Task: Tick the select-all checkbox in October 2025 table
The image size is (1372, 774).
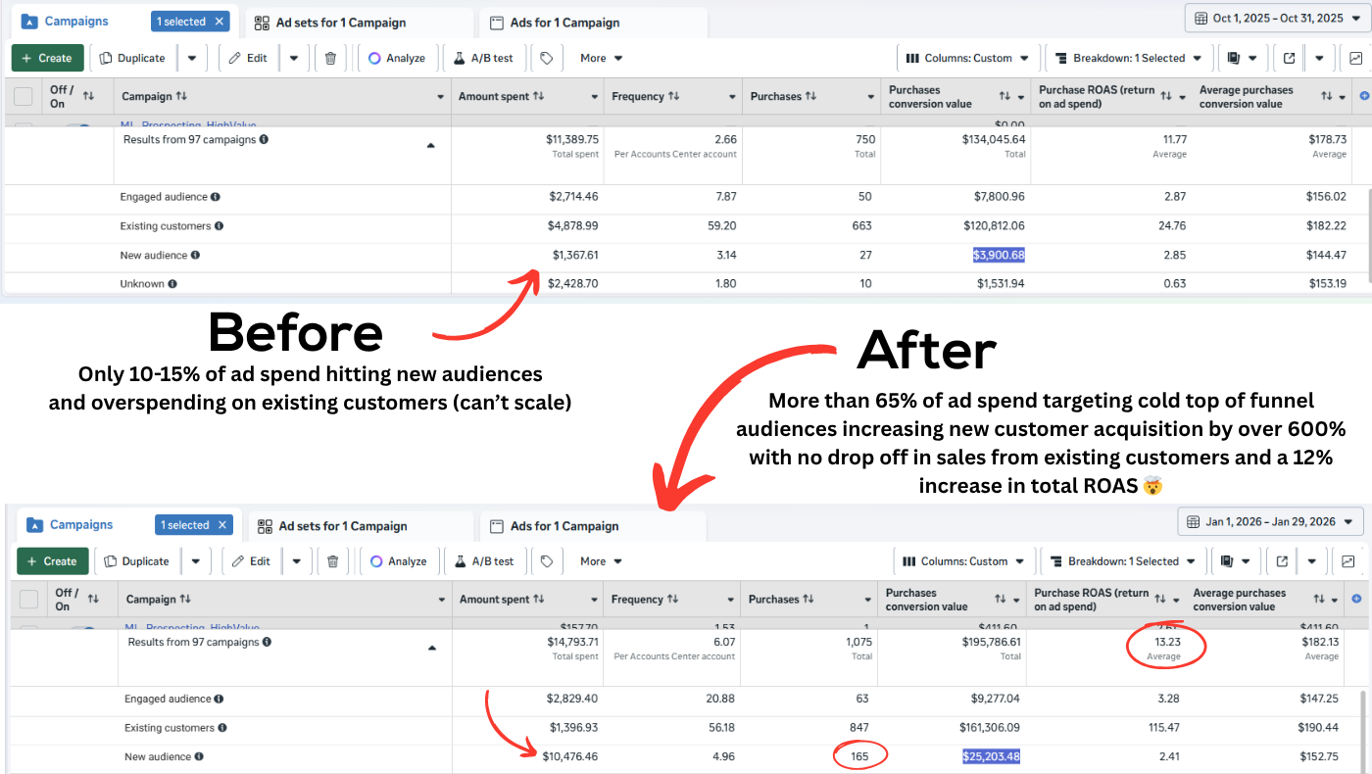Action: pos(24,96)
